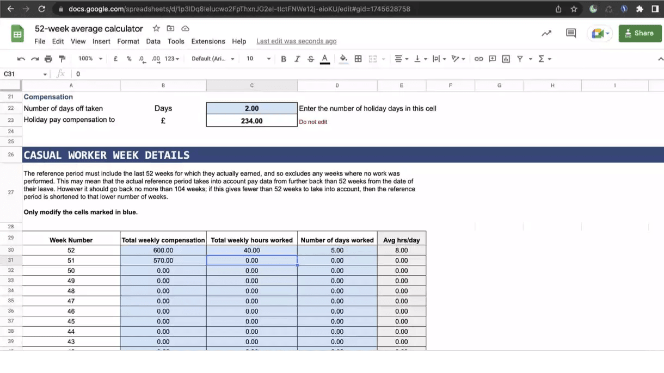Screen dimensions: 664x373
Task: Open the Edit menu
Action: (58, 41)
